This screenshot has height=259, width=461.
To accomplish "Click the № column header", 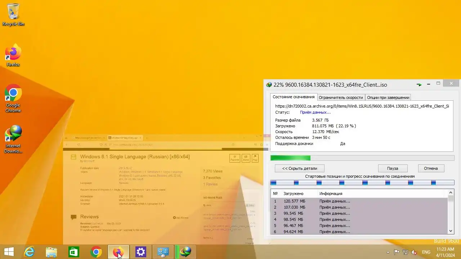I will click(x=276, y=194).
